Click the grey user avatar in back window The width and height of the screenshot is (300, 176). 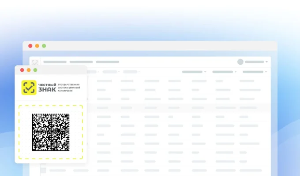click(x=240, y=62)
